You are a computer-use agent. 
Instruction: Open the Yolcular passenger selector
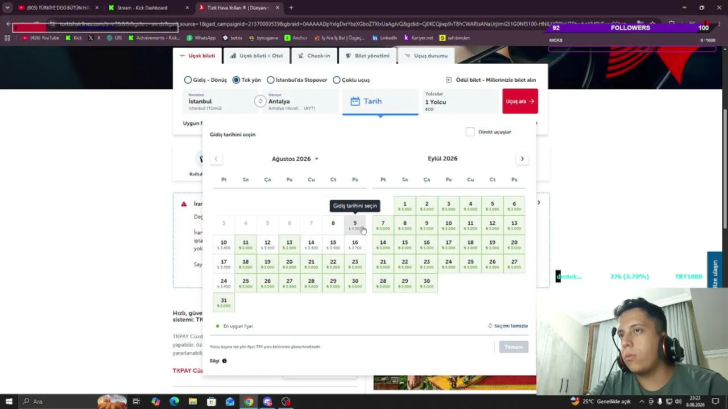click(x=460, y=102)
